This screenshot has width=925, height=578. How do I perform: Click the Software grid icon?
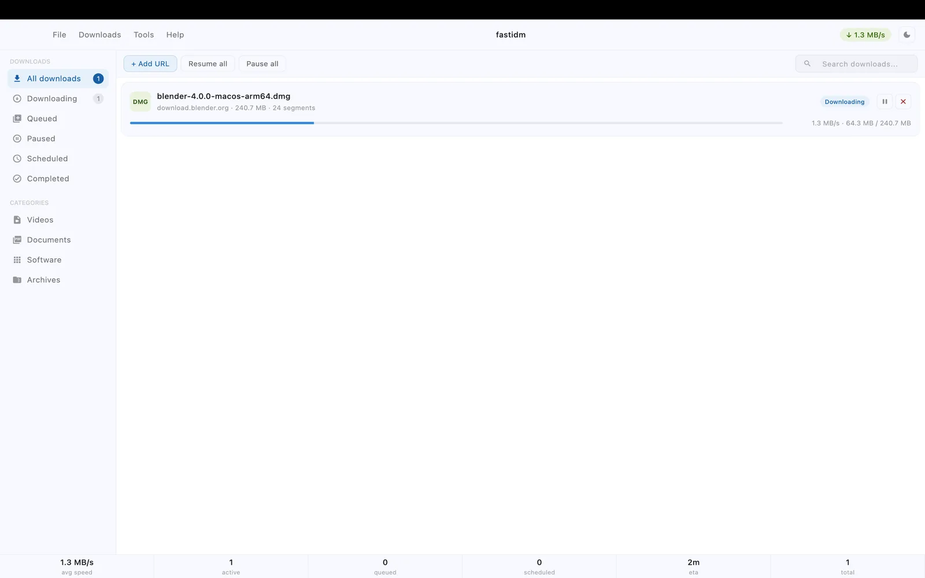17,260
